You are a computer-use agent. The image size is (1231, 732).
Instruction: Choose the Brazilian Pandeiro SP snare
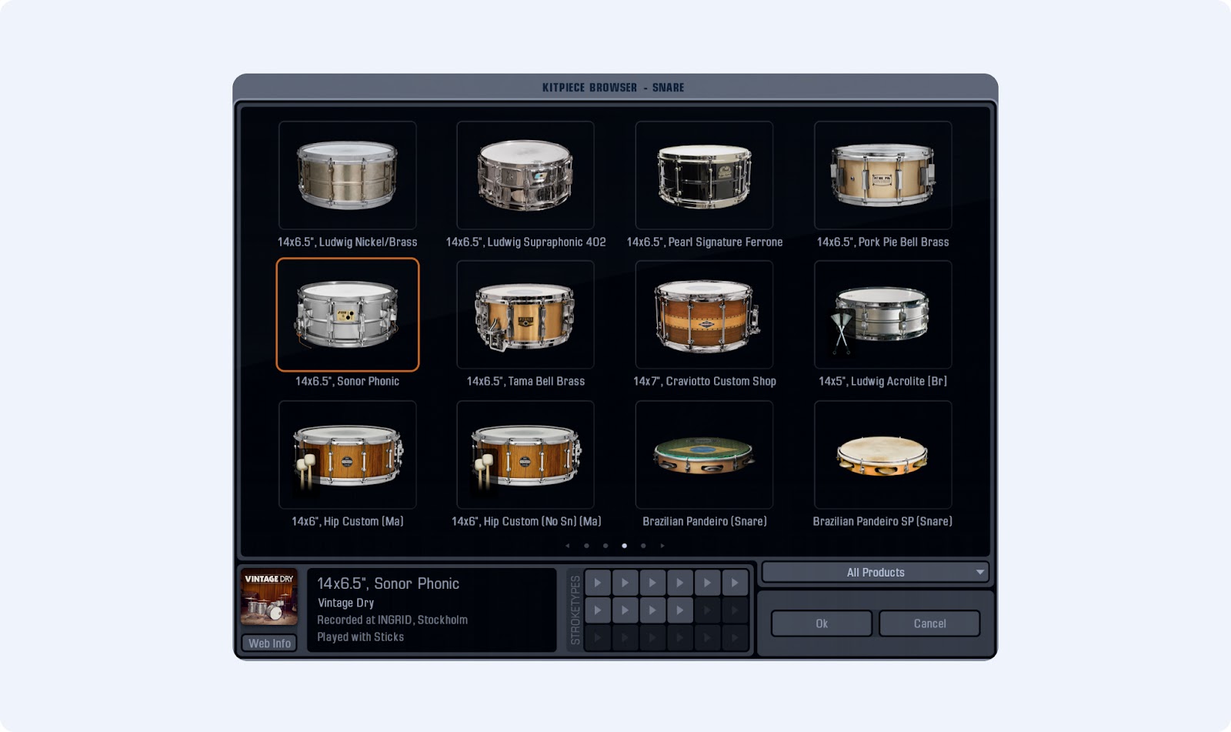point(883,454)
